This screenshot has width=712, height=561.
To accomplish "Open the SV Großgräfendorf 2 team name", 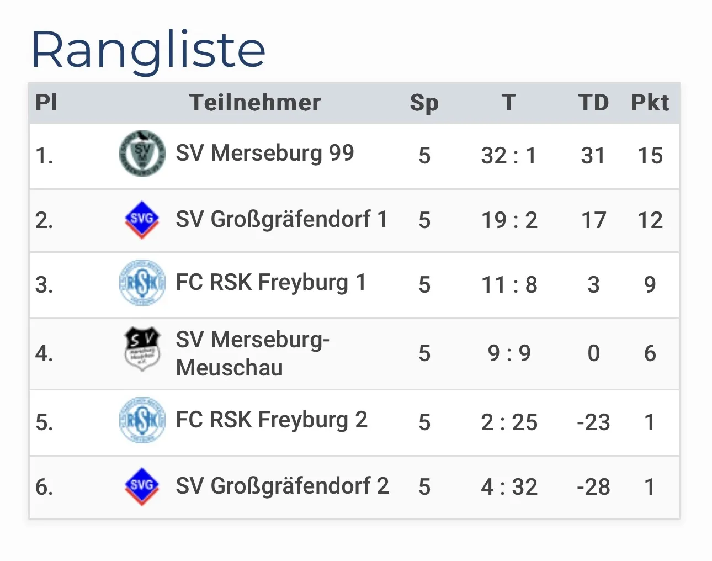I will [x=282, y=486].
